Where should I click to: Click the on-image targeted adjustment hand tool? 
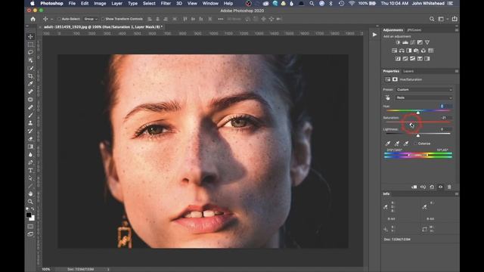pyautogui.click(x=388, y=97)
